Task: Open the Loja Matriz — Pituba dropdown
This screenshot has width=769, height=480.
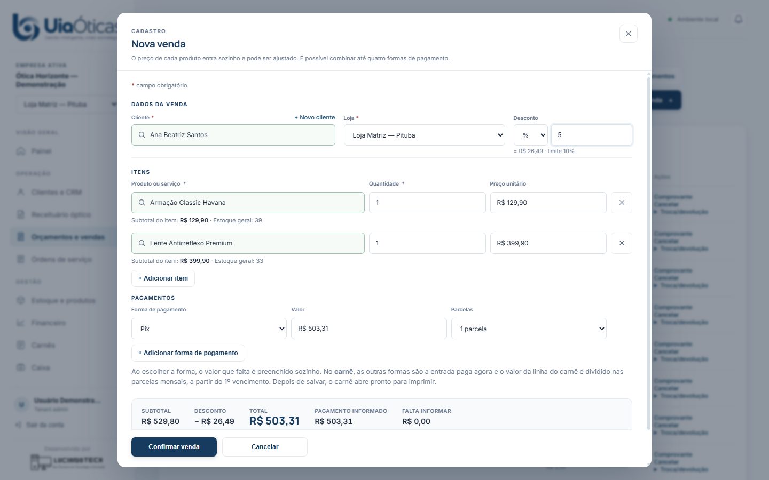Action: [425, 135]
